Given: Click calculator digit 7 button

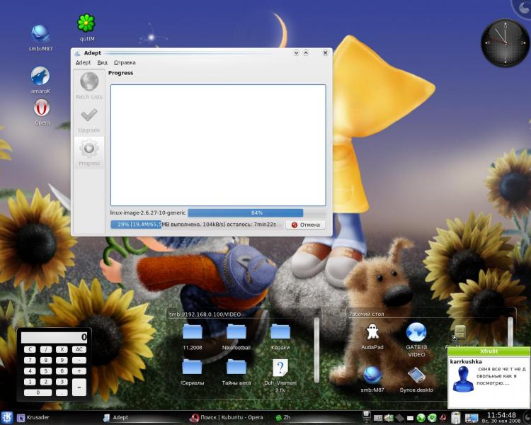Looking at the screenshot, I should [x=30, y=361].
